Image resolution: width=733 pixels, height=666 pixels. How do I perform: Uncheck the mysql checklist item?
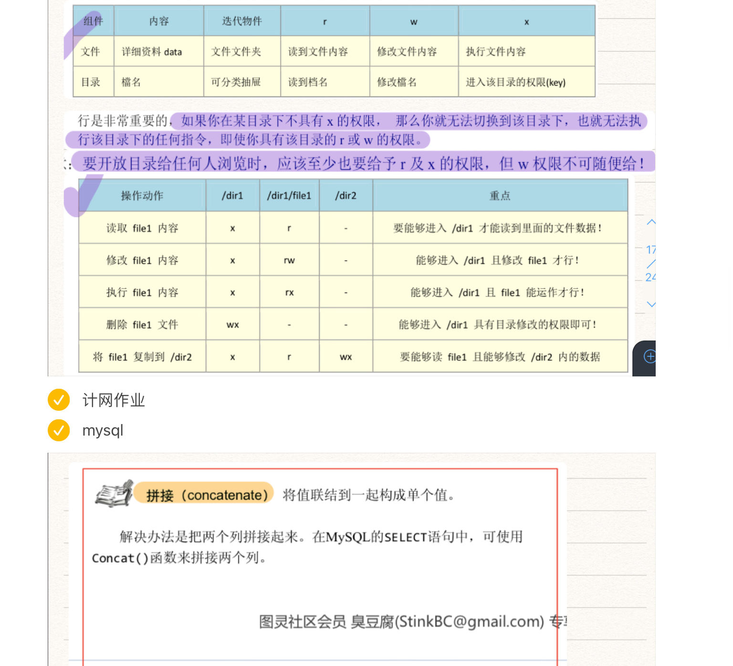tap(59, 430)
